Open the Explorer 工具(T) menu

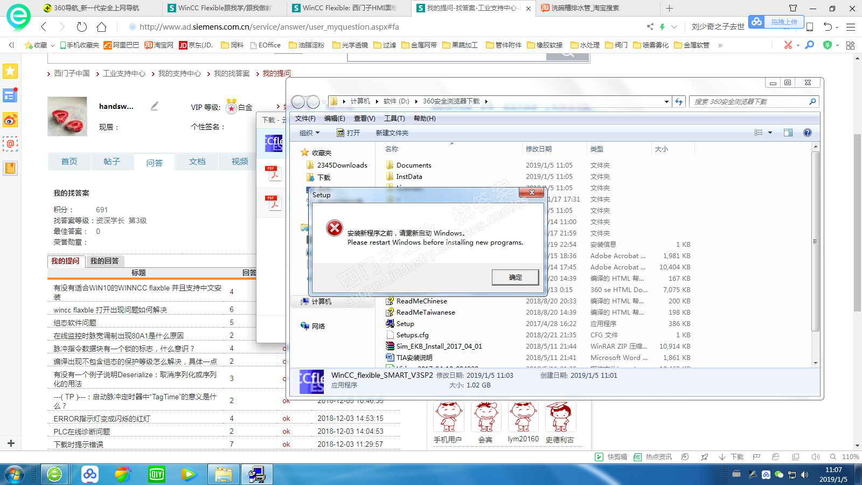(394, 119)
